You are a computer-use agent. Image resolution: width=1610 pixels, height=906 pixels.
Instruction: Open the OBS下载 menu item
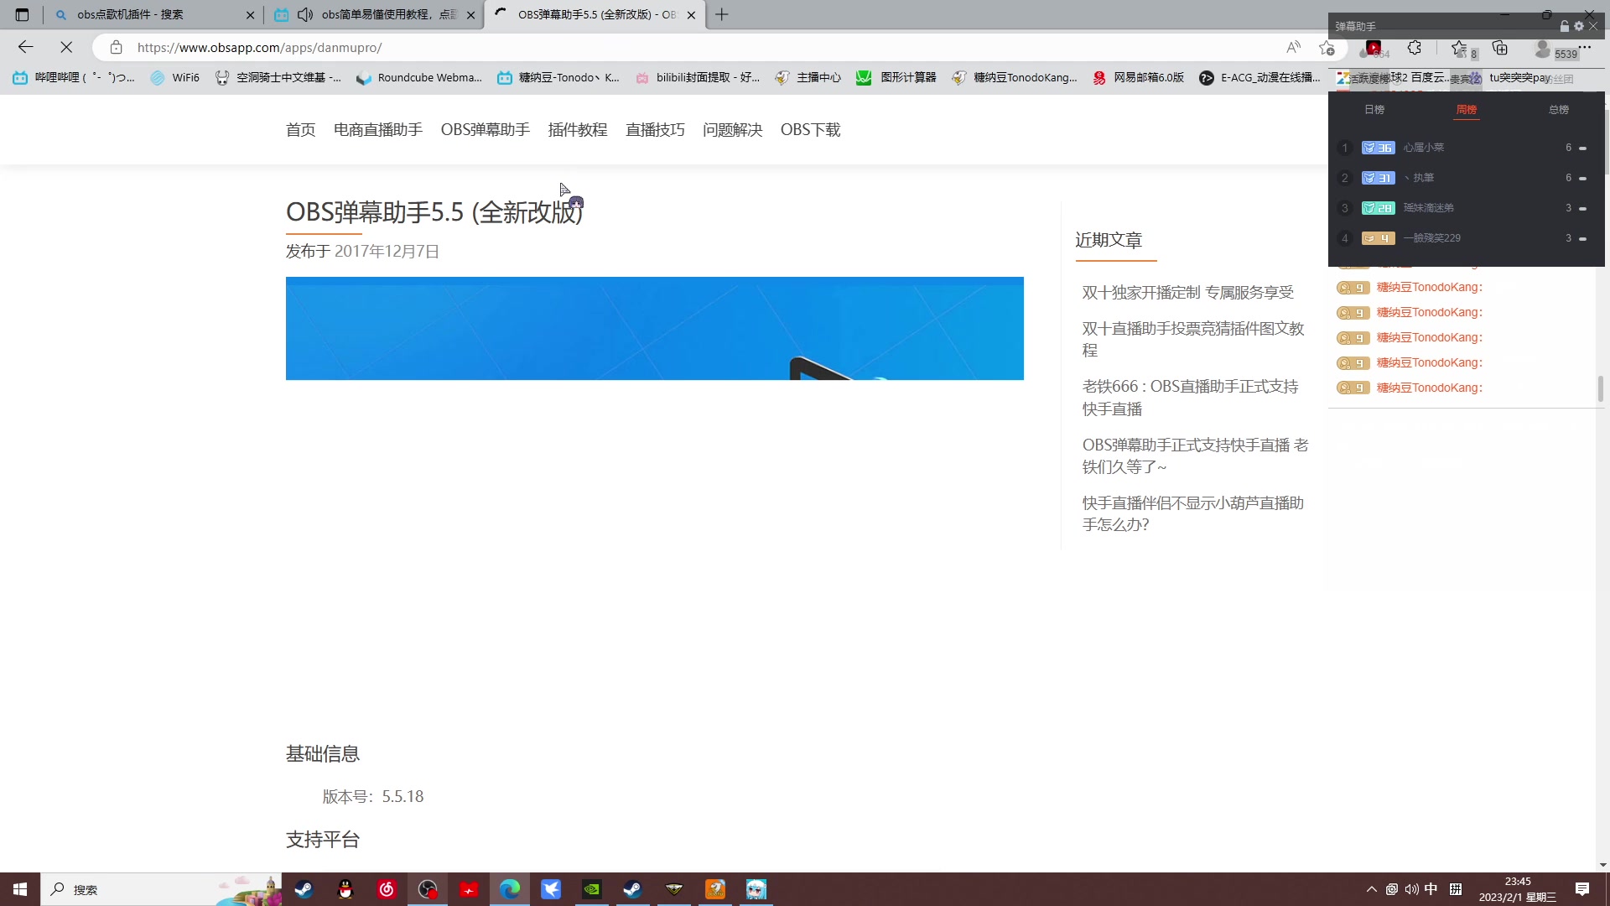tap(810, 129)
